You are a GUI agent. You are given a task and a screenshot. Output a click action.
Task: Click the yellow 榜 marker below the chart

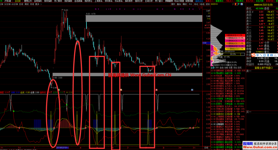click(x=121, y=90)
